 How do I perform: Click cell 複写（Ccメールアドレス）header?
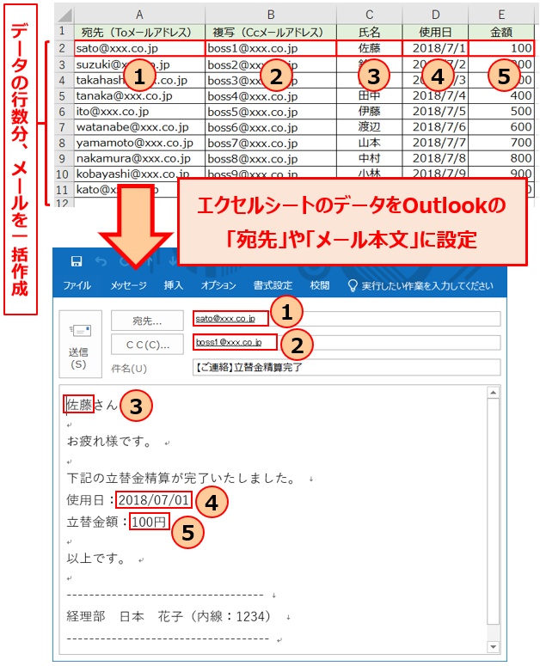pos(271,33)
